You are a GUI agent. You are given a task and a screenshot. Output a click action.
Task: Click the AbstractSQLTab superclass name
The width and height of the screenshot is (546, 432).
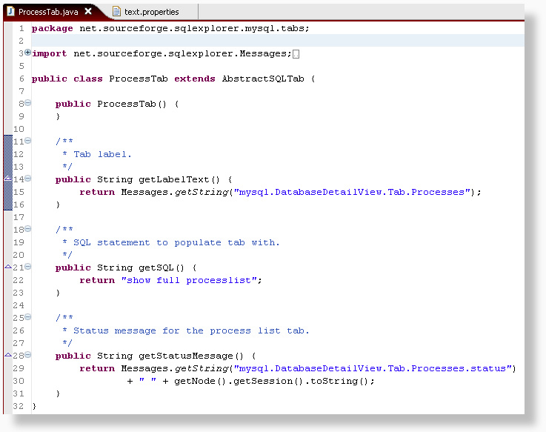click(263, 79)
